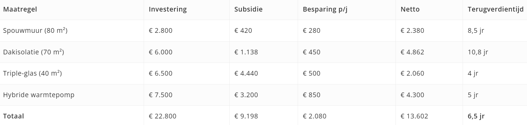This screenshot has width=527, height=125.
Task: Click the Investering column header
Action: 168,9
